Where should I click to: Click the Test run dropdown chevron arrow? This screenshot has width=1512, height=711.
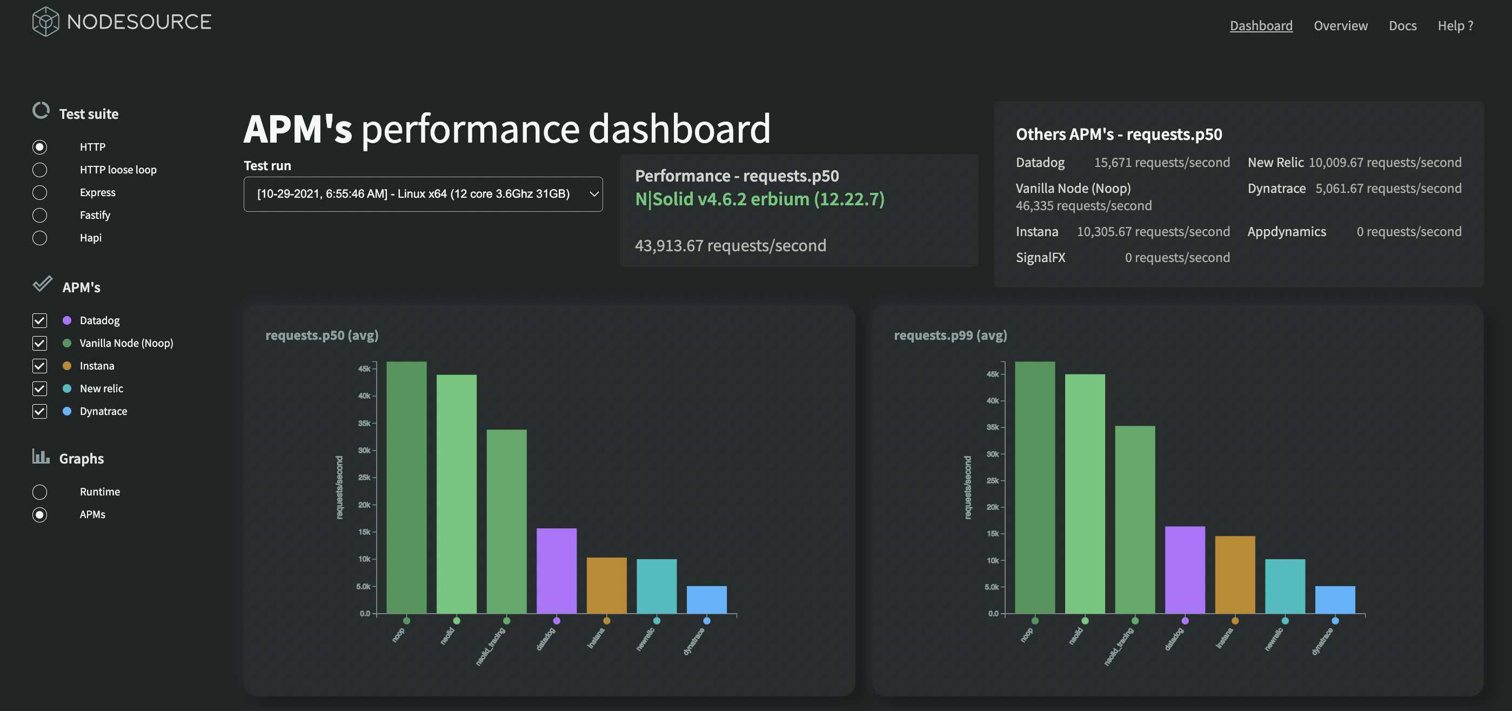pos(593,194)
